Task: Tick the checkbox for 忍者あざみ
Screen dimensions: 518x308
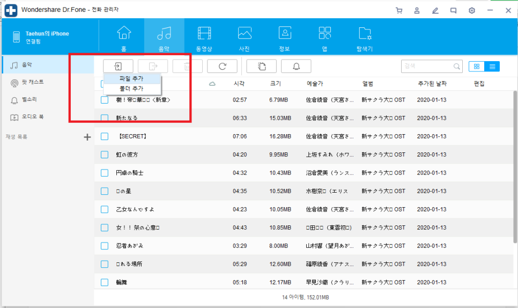Action: 105,246
